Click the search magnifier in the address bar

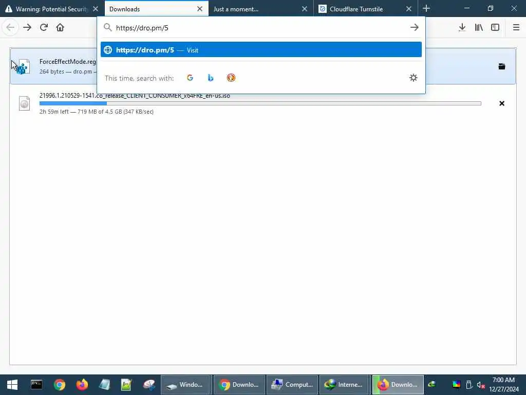pyautogui.click(x=107, y=28)
